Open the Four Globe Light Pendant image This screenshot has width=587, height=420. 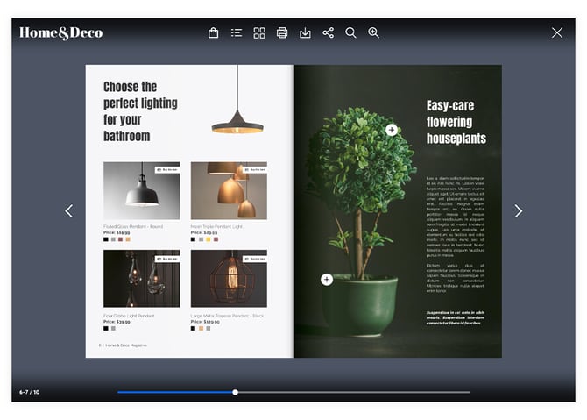[x=141, y=279]
